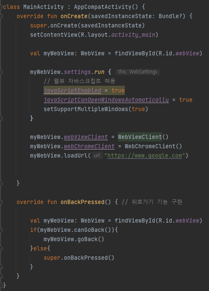Click onBackPressed in the override fun declaration

[x=82, y=202]
